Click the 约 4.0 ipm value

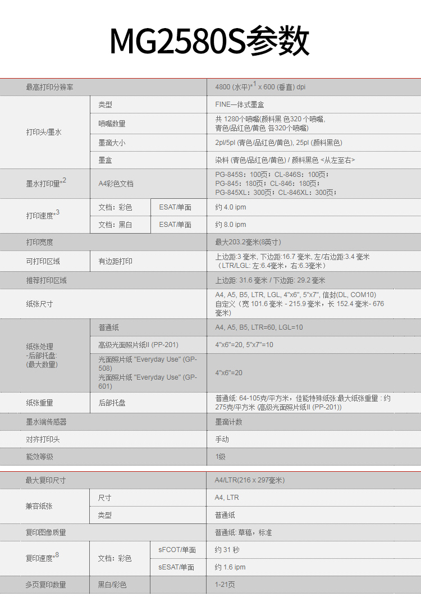point(231,207)
